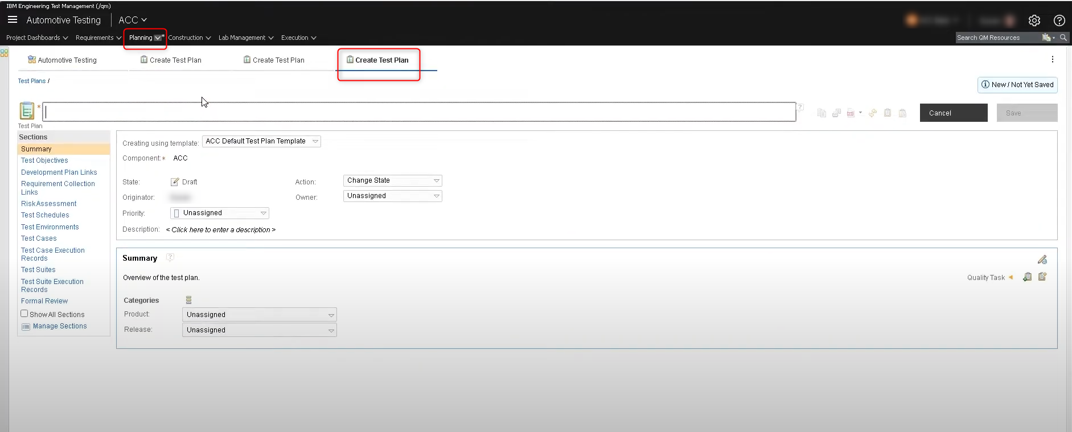Click the PDF export icon

[851, 113]
